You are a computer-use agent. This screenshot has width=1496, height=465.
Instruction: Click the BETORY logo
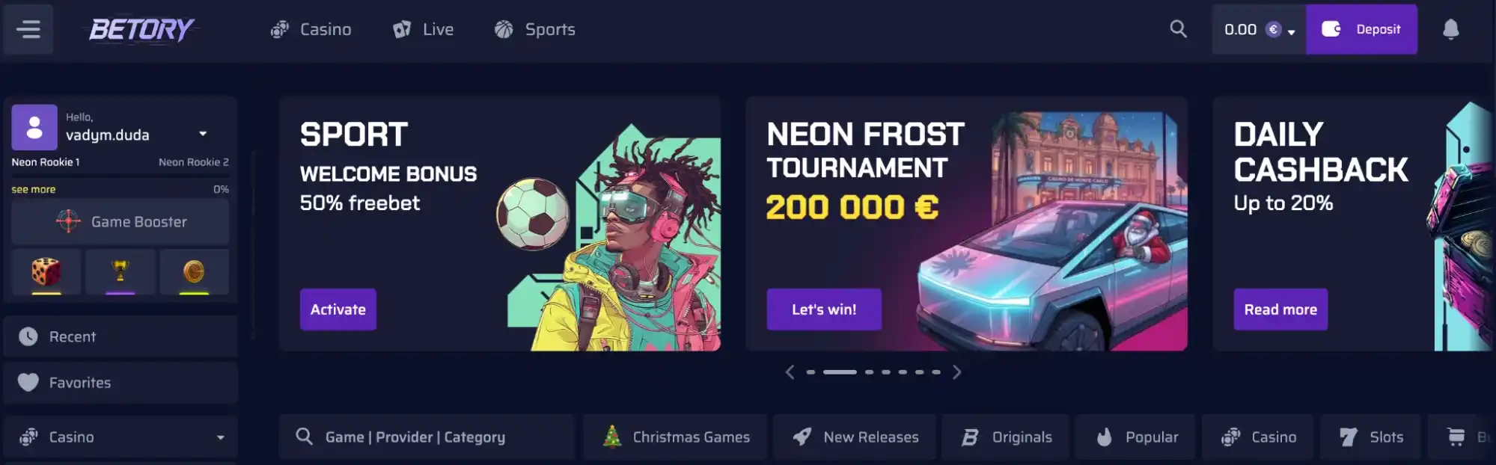coord(141,29)
